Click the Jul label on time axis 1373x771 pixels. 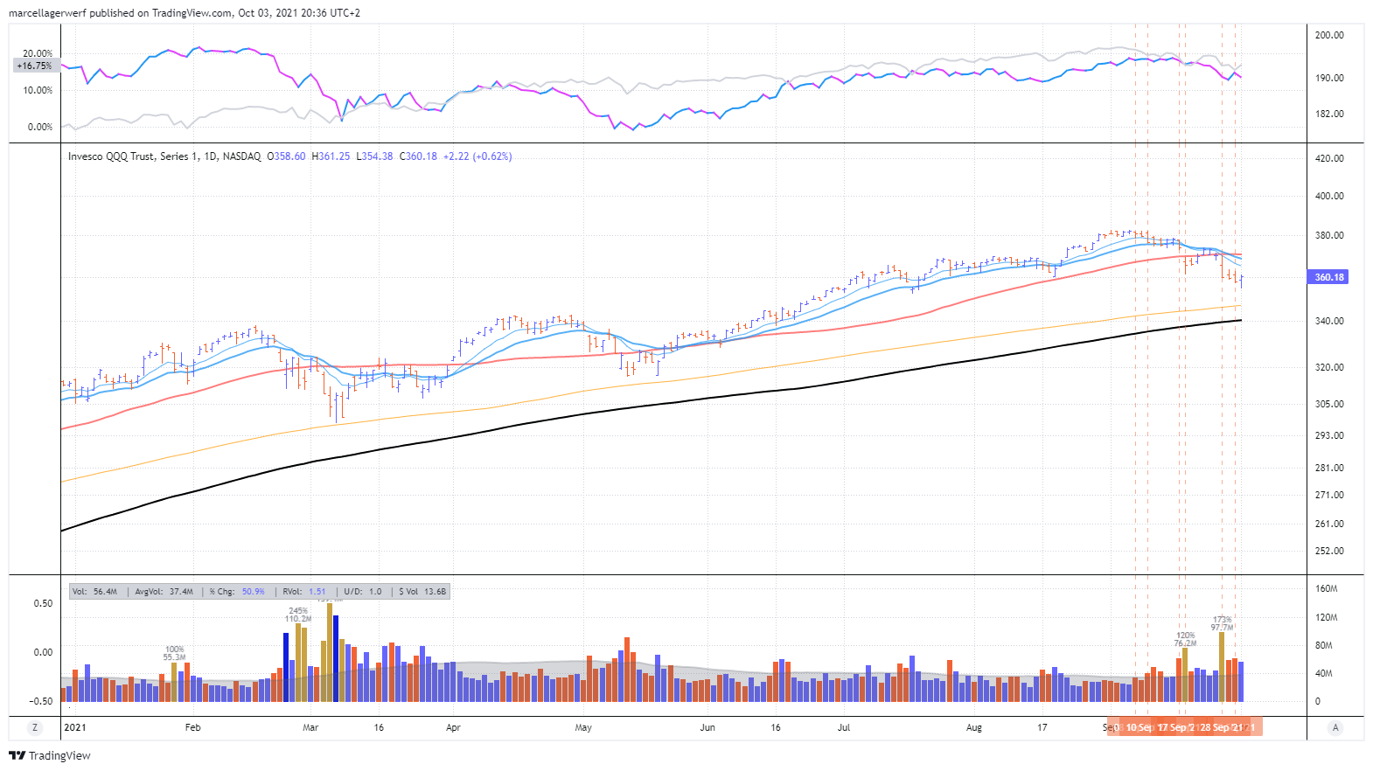point(844,727)
